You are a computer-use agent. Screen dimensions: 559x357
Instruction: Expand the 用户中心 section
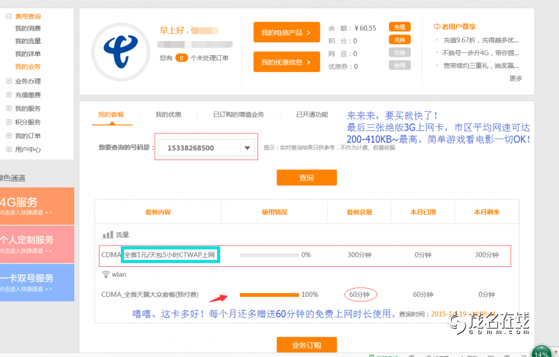click(x=9, y=149)
